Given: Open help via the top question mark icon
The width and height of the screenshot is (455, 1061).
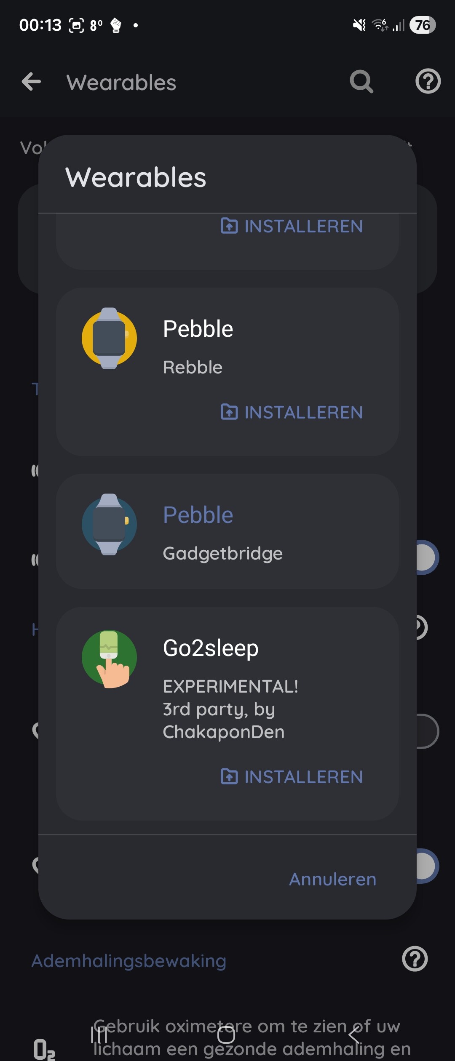Looking at the screenshot, I should coord(428,82).
